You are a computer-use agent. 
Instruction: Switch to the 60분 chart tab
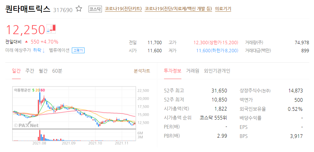(x=57, y=71)
